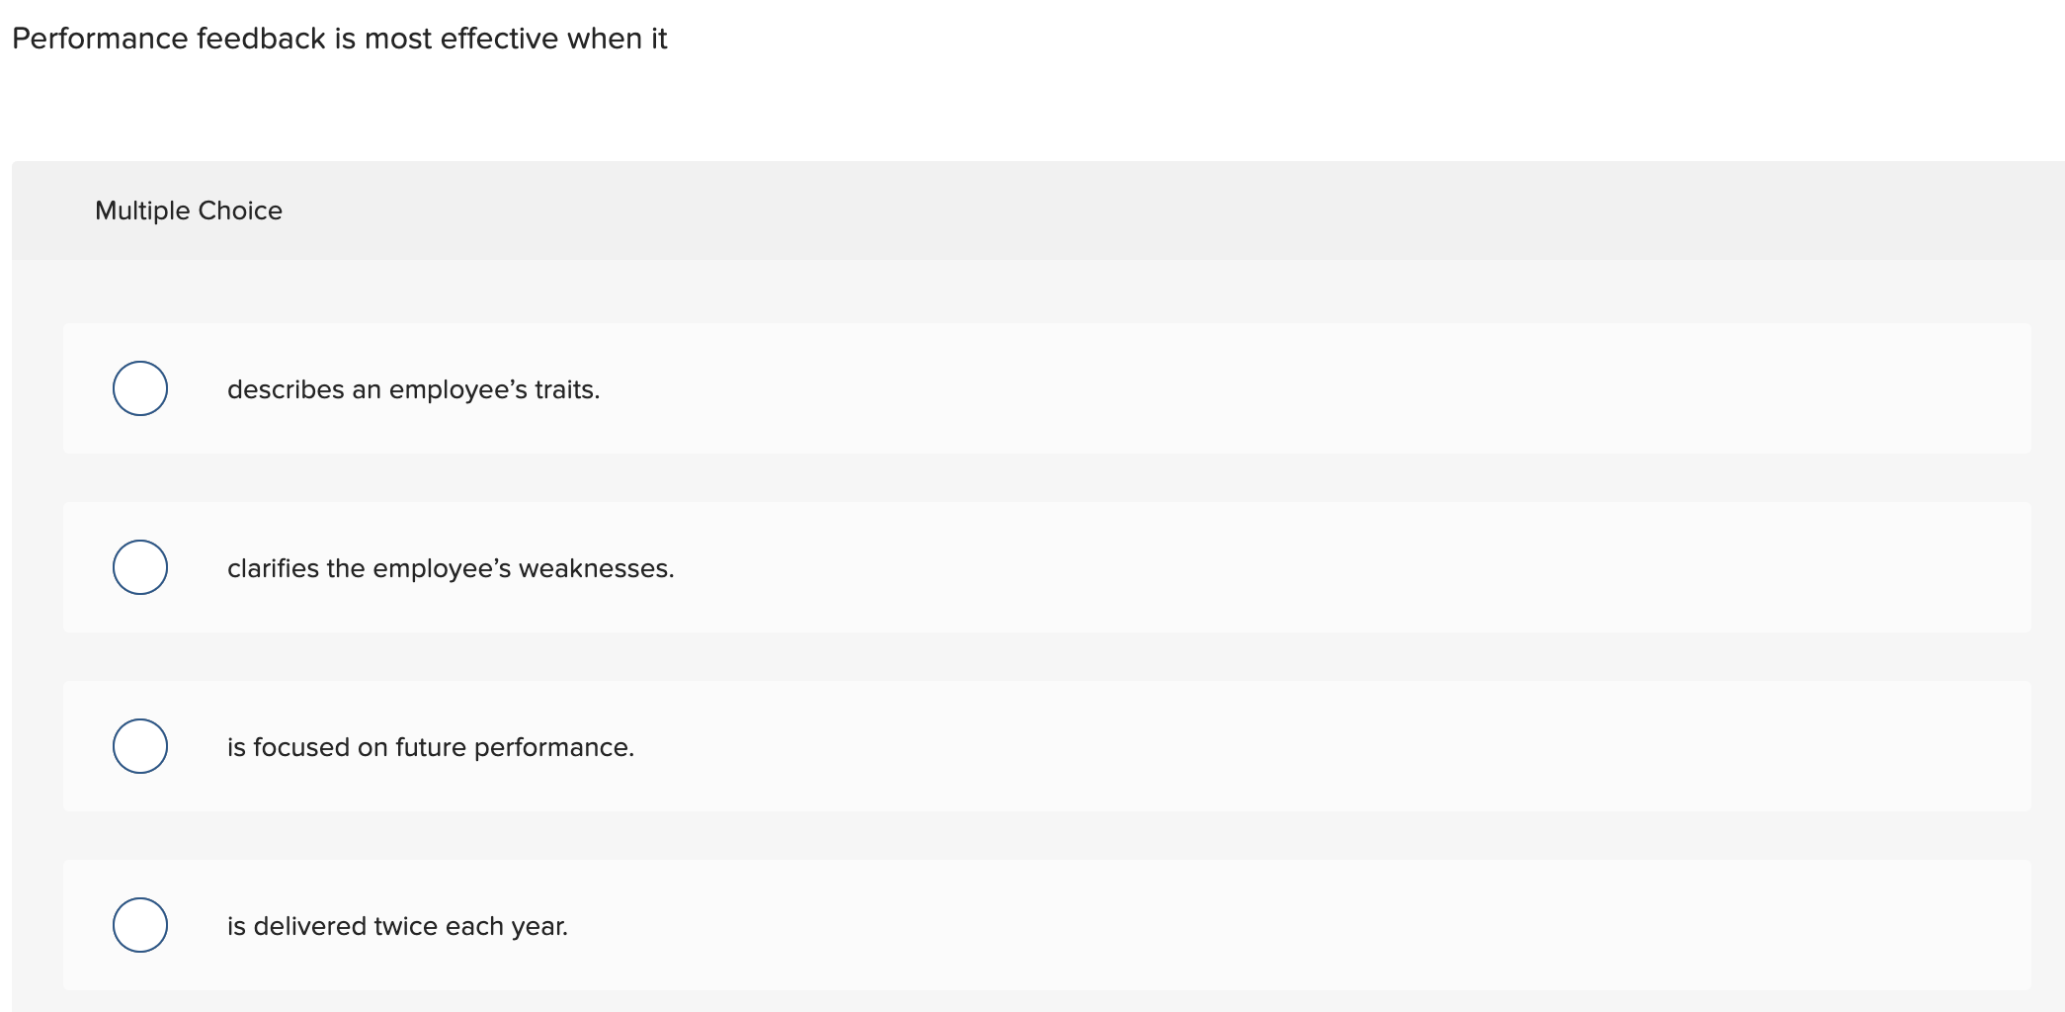Click the third answer option row
Screen dimensions: 2065x1012
tap(988, 747)
